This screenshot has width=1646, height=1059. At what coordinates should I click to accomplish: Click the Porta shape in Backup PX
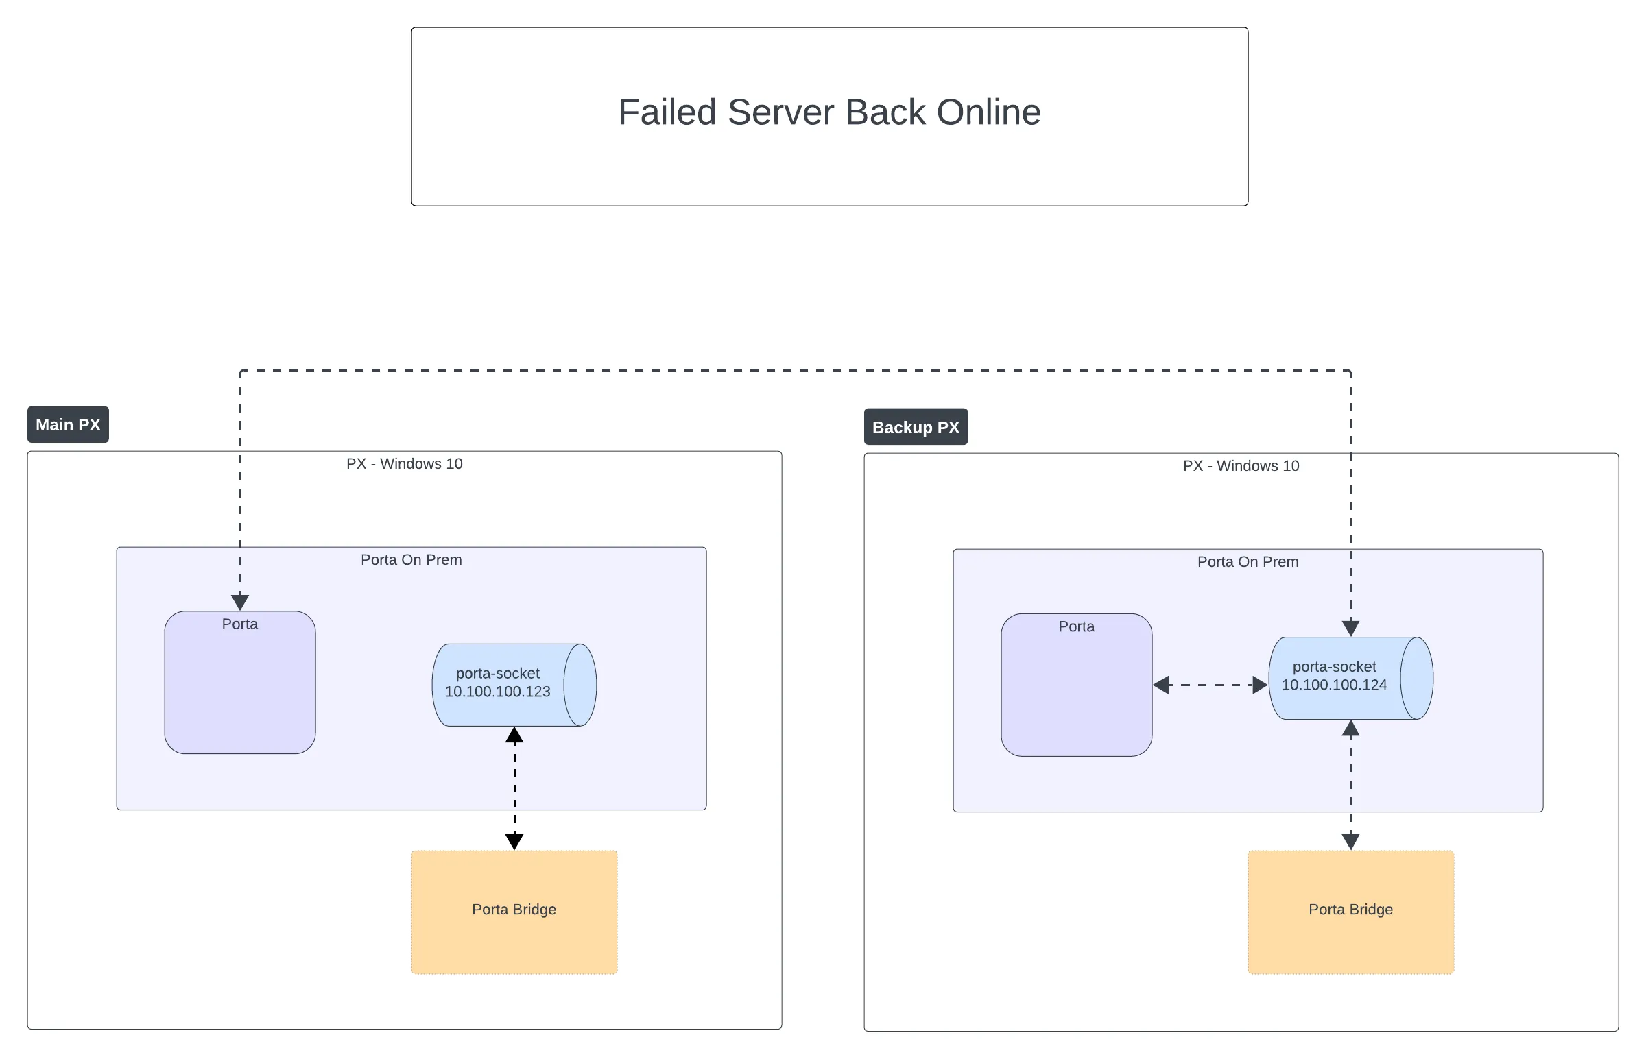point(1076,685)
